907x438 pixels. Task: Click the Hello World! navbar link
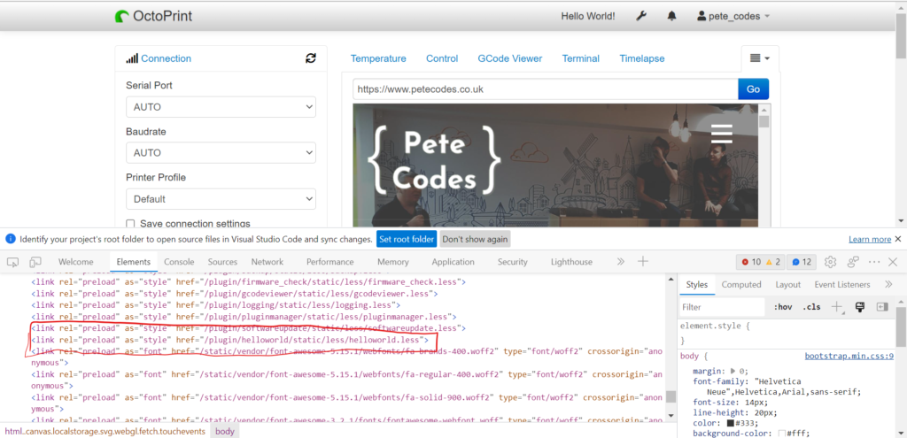point(588,16)
